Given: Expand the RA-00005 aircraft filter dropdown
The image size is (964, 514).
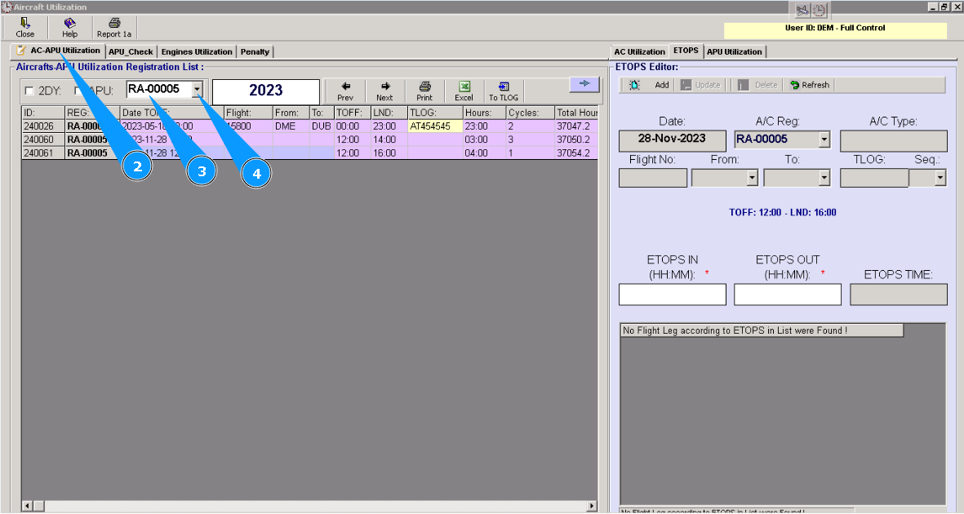Looking at the screenshot, I should click(198, 89).
